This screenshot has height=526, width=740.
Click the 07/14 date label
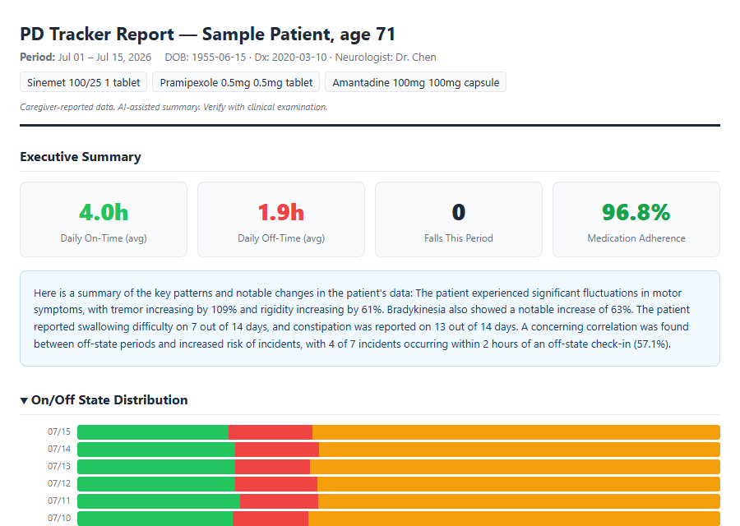tap(59, 449)
